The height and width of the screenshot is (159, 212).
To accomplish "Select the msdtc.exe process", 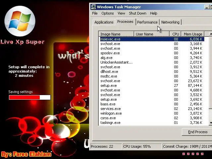I will pyautogui.click(x=152, y=76).
